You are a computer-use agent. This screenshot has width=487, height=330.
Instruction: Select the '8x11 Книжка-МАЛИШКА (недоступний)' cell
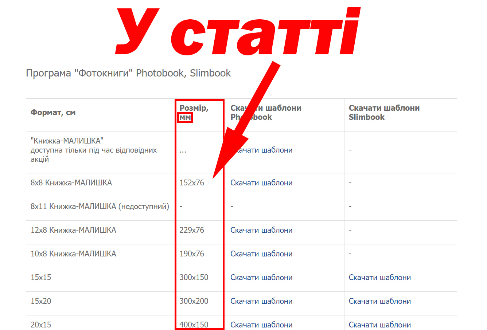(x=100, y=207)
